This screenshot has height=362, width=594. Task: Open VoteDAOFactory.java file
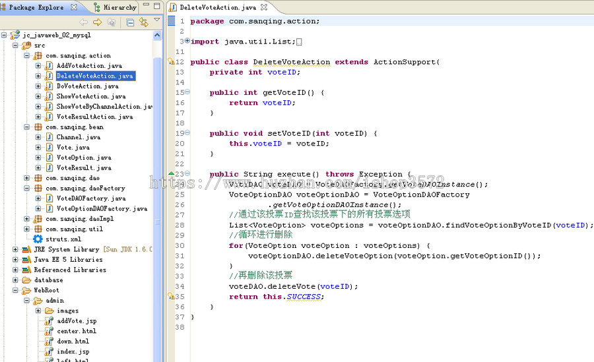click(x=91, y=198)
